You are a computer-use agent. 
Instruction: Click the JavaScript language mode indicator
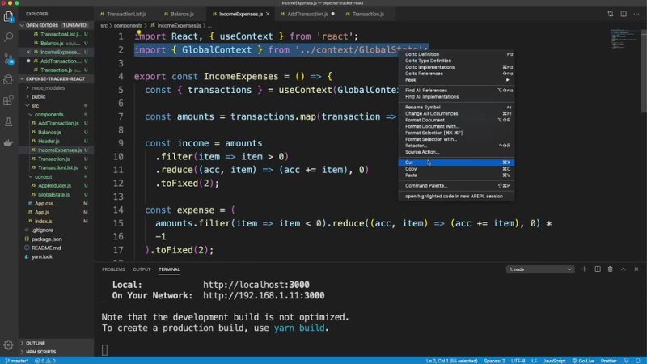click(554, 361)
